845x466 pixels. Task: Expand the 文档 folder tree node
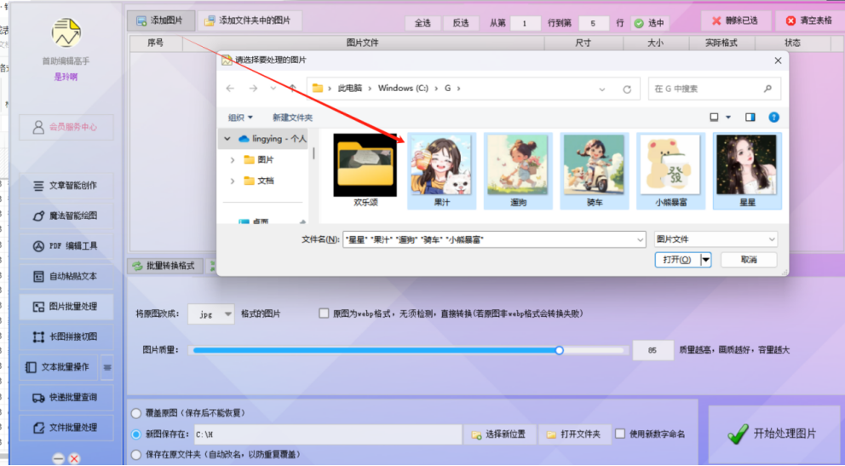tap(233, 181)
